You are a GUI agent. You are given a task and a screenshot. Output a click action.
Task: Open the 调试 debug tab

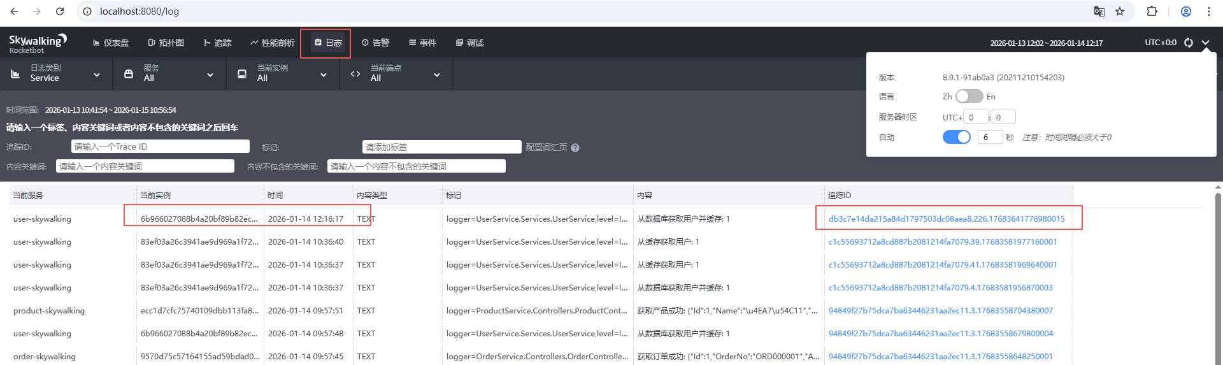470,43
